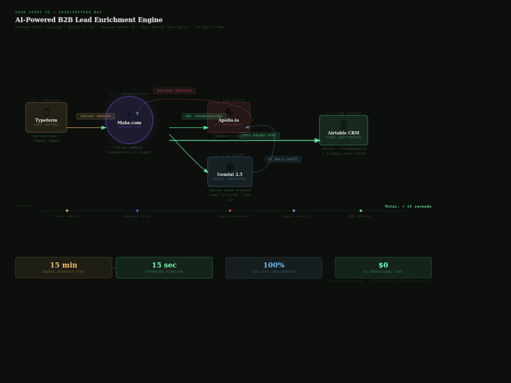Select the Gemini 2.5 node title
The image size is (511, 383).
[x=230, y=174]
